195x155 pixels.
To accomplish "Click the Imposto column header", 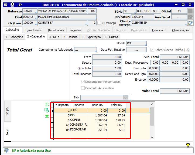I will [79, 105].
